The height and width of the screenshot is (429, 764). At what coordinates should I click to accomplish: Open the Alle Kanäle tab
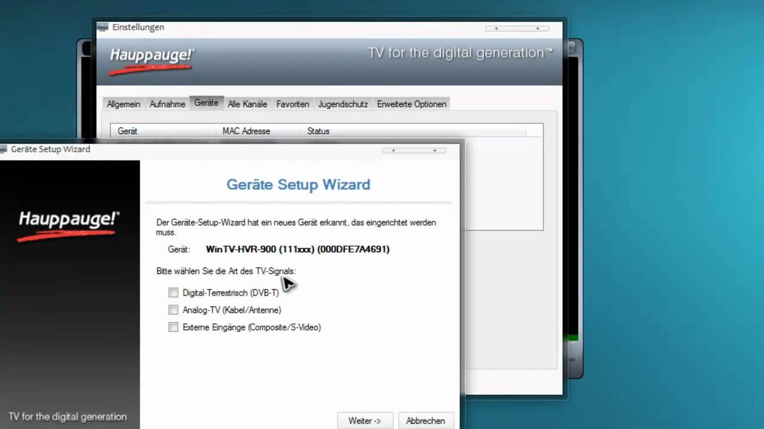(x=247, y=104)
